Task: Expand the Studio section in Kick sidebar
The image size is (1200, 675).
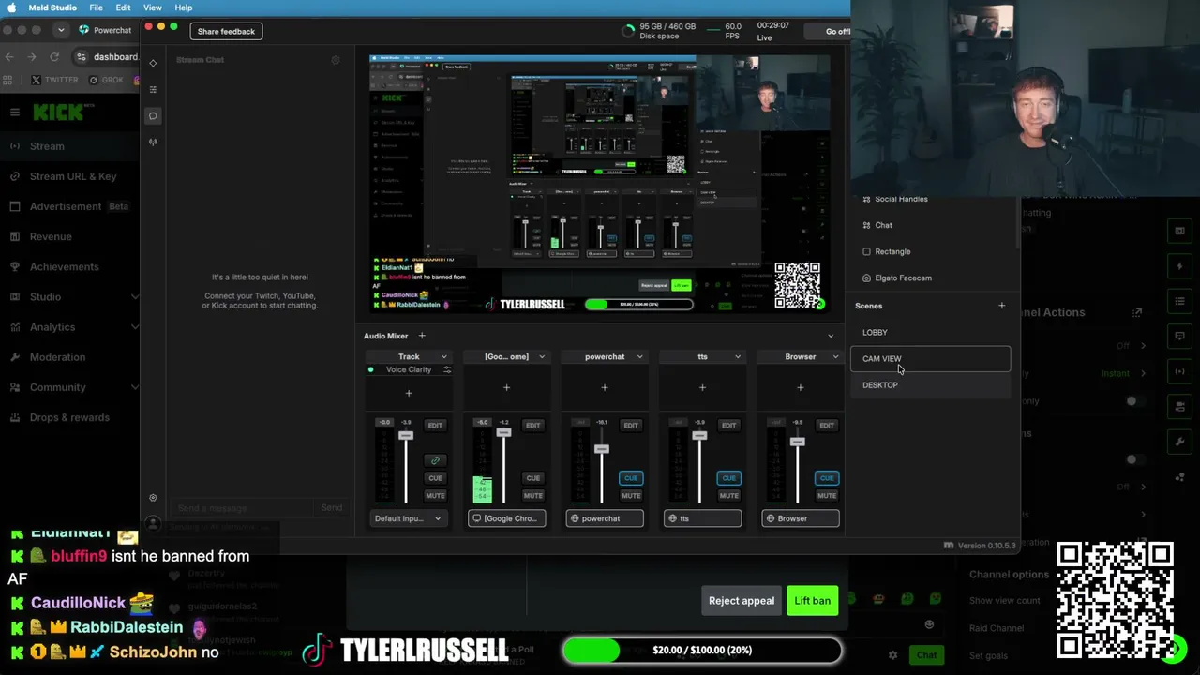Action: (134, 297)
